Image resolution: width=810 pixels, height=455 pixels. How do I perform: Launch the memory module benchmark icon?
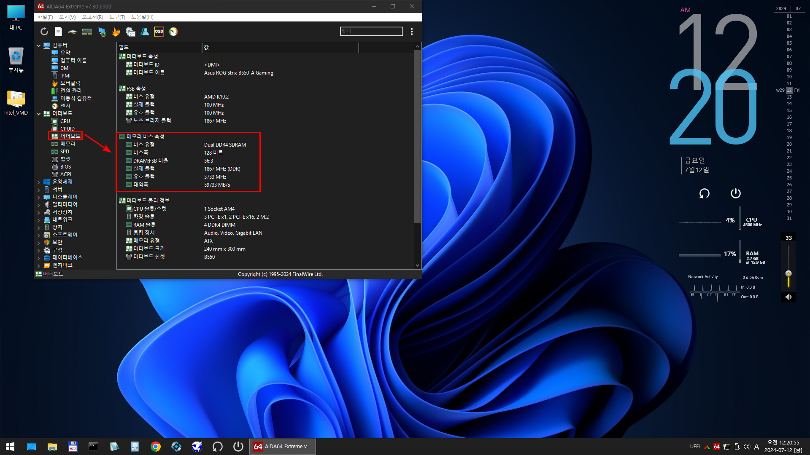click(87, 32)
